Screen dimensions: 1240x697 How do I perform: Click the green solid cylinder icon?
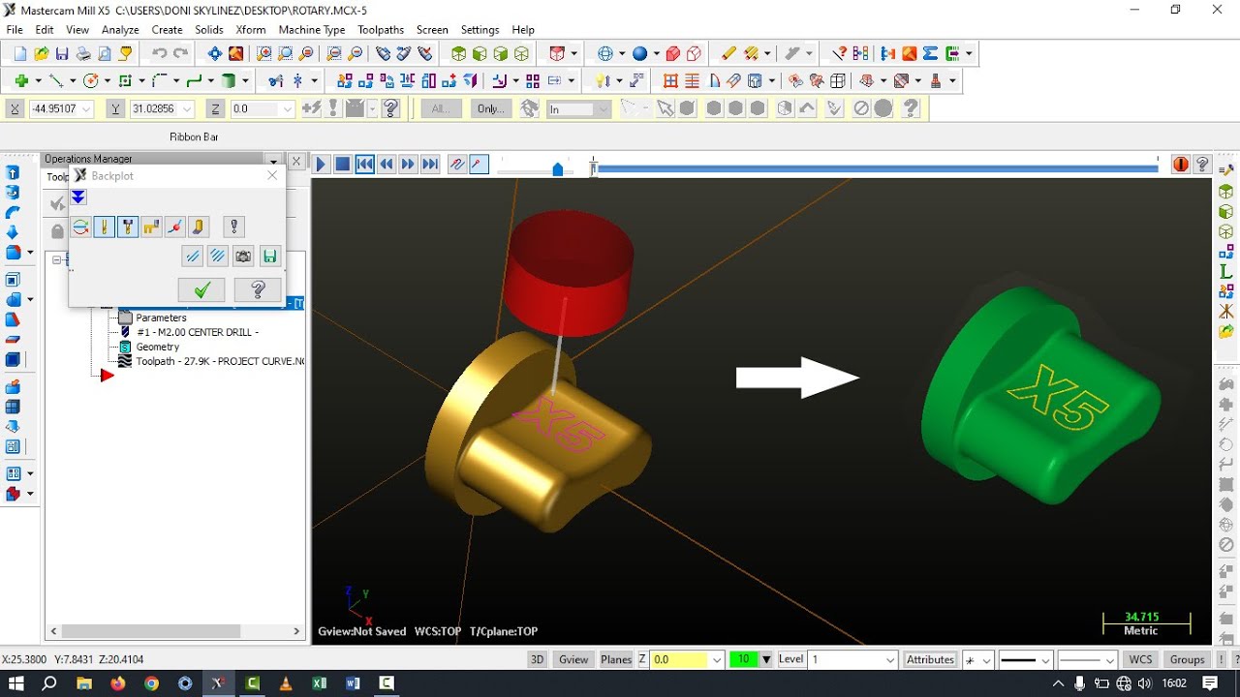(x=229, y=81)
